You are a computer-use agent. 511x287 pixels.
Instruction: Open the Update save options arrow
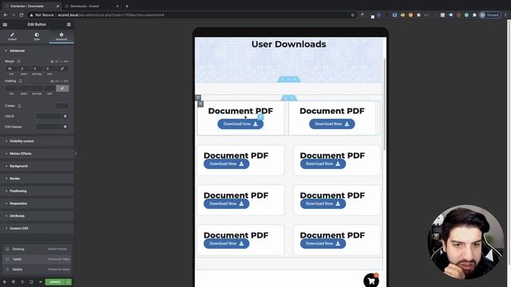[x=69, y=281]
